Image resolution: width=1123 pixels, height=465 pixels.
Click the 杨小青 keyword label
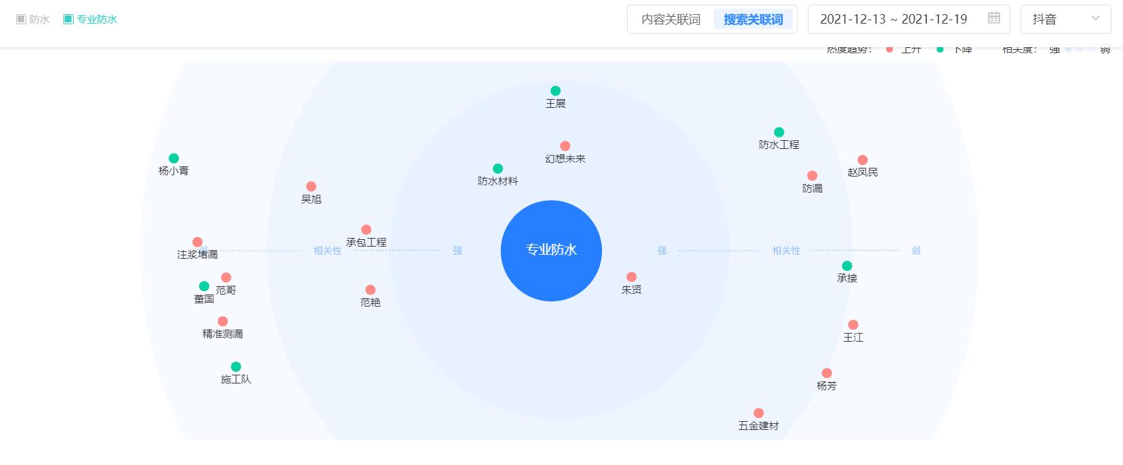(173, 171)
